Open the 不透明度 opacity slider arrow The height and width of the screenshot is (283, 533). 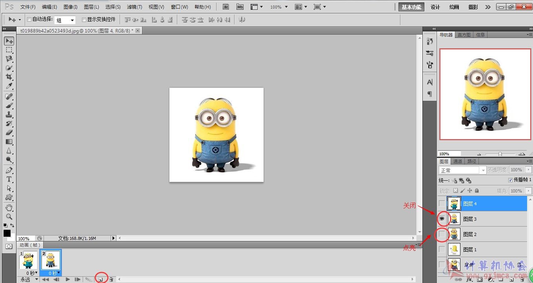528,170
